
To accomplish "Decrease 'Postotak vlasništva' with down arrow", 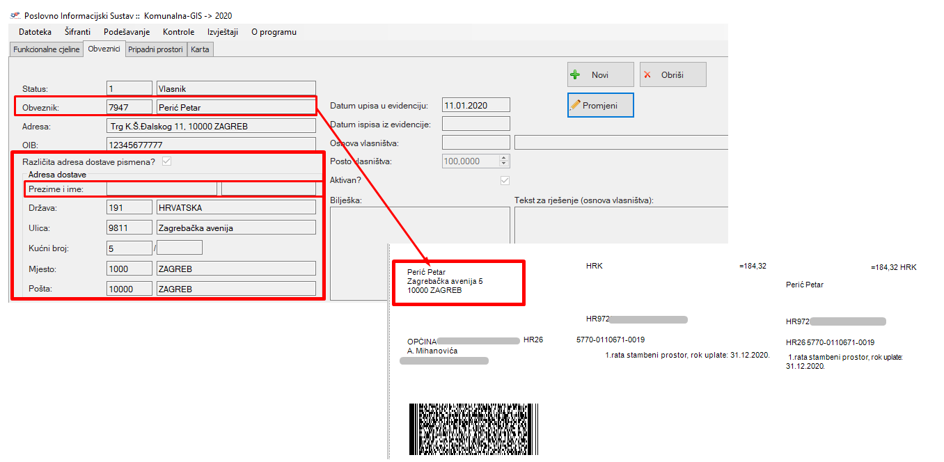I will click(504, 164).
